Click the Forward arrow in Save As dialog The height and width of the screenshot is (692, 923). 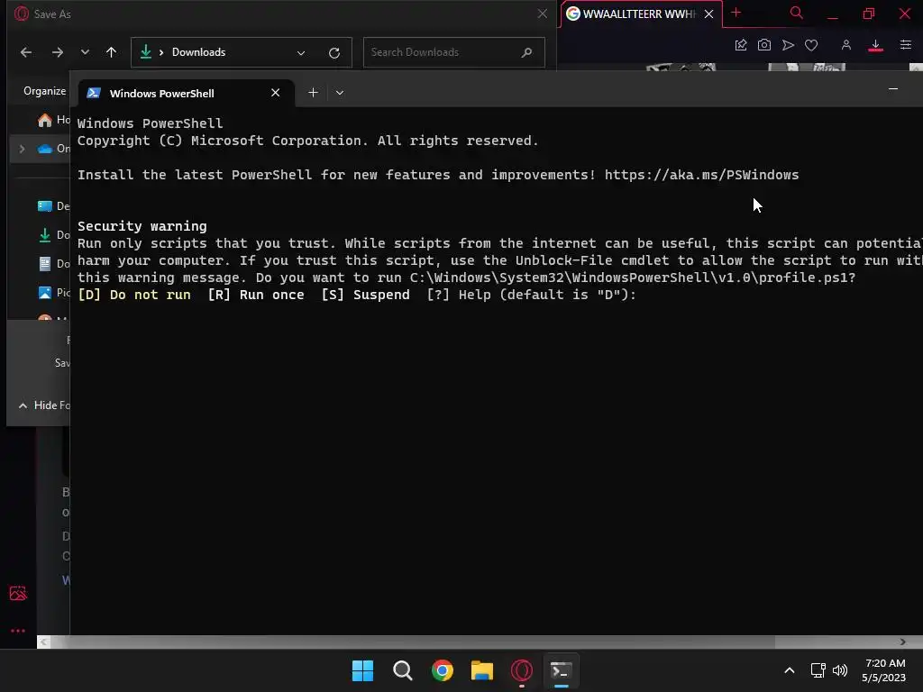coord(57,52)
